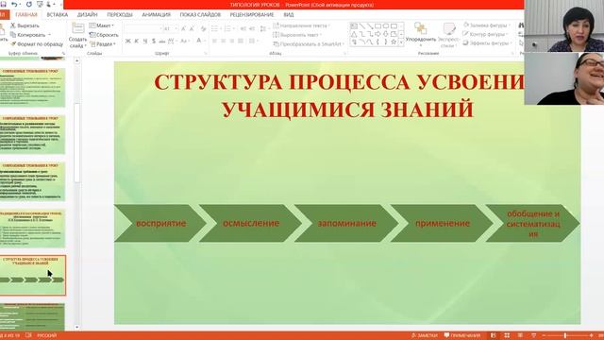Decrease font size with smaller A icon
Screen dimensions: 604x340
[192, 29]
